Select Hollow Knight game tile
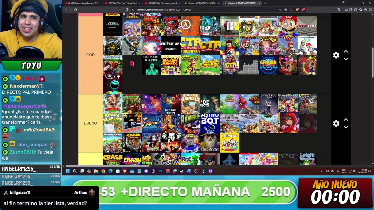This screenshot has width=374, height=210. [x=268, y=104]
